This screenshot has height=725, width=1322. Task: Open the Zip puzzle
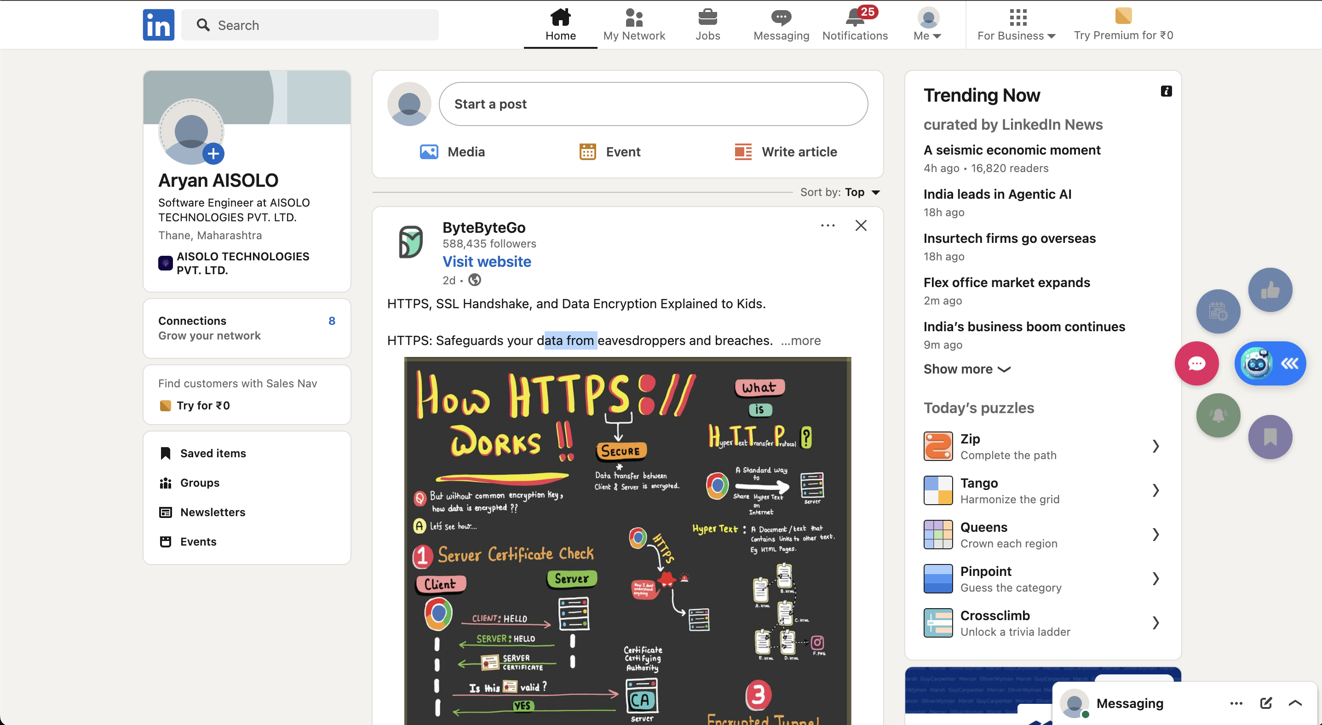pos(1042,446)
